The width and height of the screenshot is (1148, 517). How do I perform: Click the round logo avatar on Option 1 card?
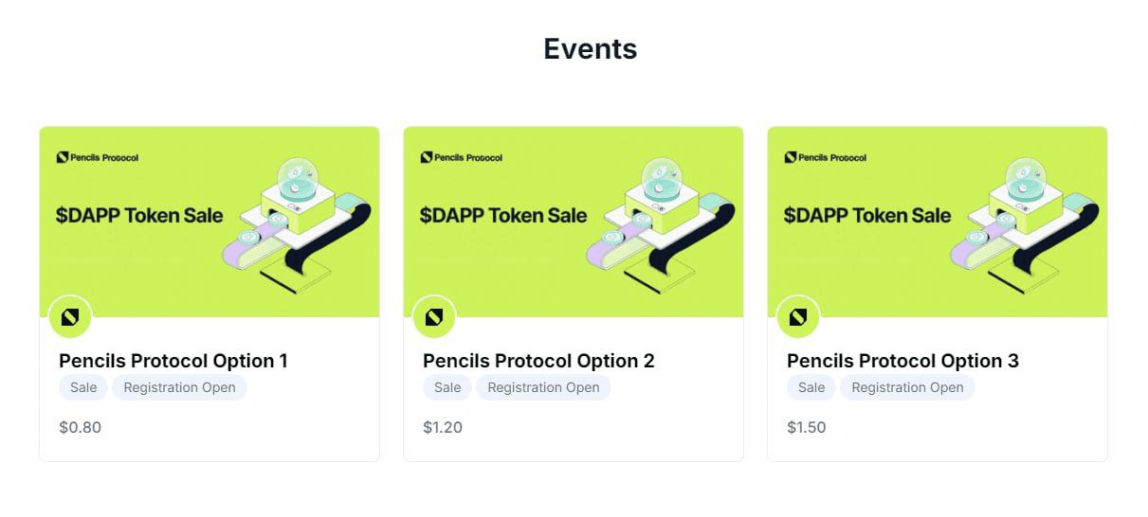point(70,317)
